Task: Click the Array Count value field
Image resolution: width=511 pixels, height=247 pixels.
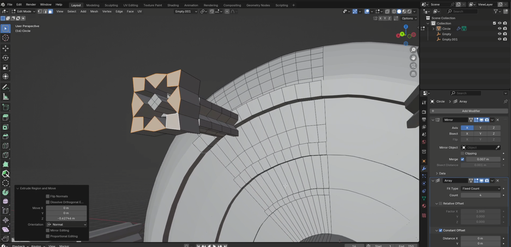Action: click(x=481, y=195)
